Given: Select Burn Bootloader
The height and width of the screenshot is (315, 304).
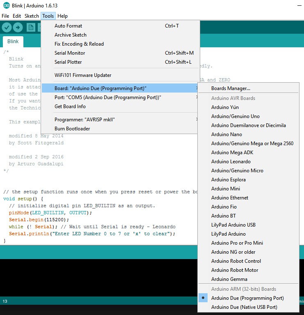Looking at the screenshot, I should click(120, 129).
